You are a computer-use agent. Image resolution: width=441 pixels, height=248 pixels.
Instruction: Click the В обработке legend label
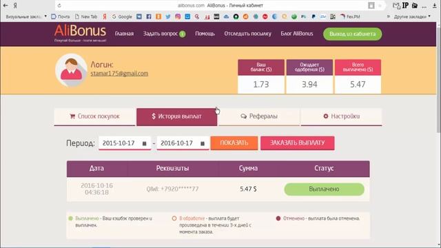(192, 218)
